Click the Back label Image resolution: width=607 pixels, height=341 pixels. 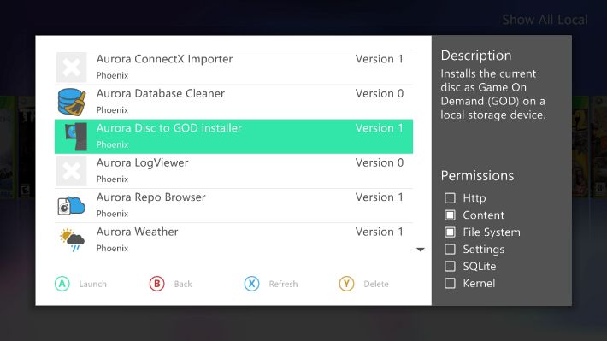click(x=183, y=284)
